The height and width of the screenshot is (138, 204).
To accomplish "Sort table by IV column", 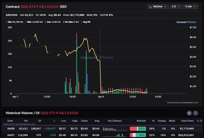I will [x=154, y=121].
